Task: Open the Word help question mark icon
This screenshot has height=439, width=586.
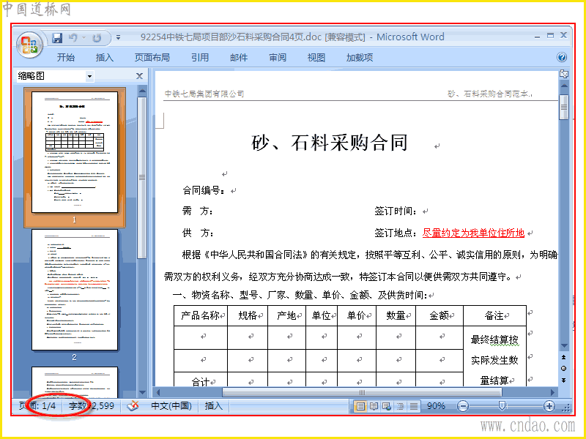Action: tap(562, 57)
